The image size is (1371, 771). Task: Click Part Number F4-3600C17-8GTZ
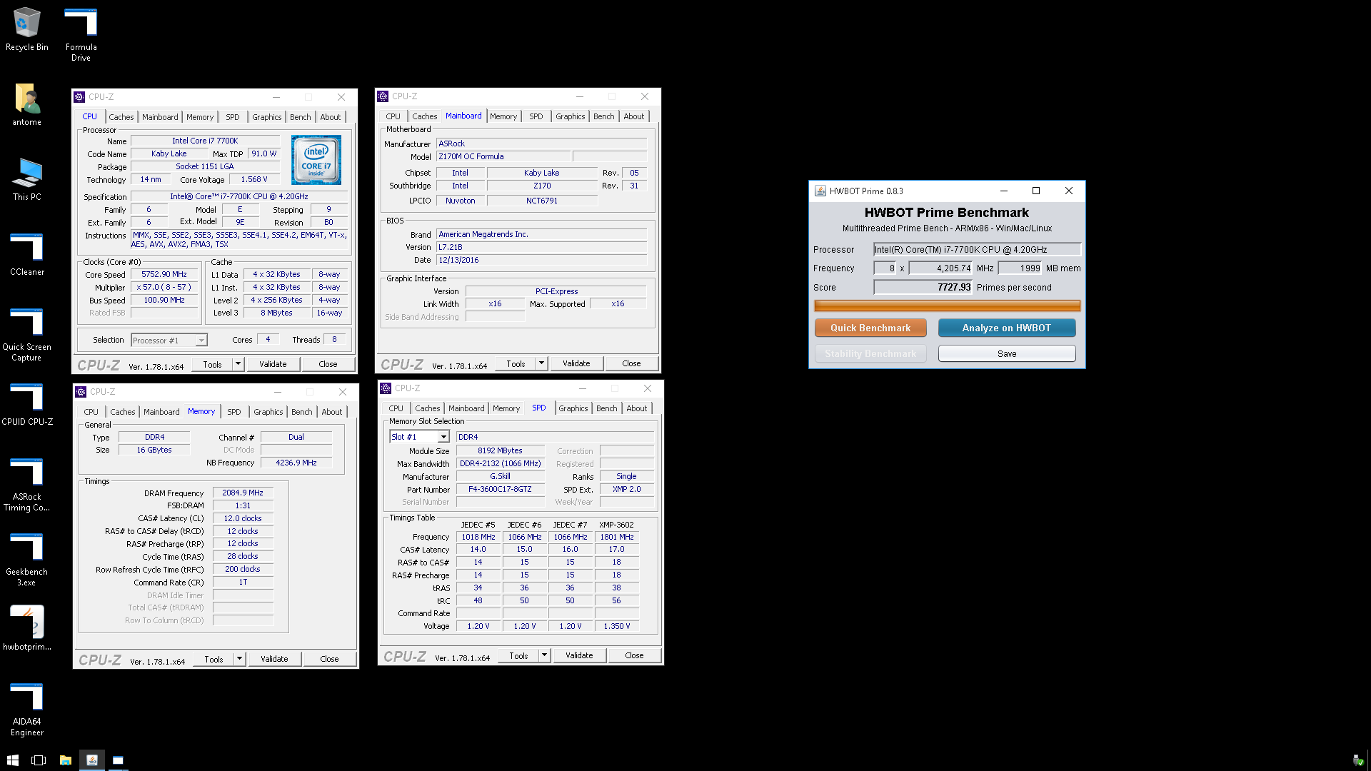click(x=500, y=489)
